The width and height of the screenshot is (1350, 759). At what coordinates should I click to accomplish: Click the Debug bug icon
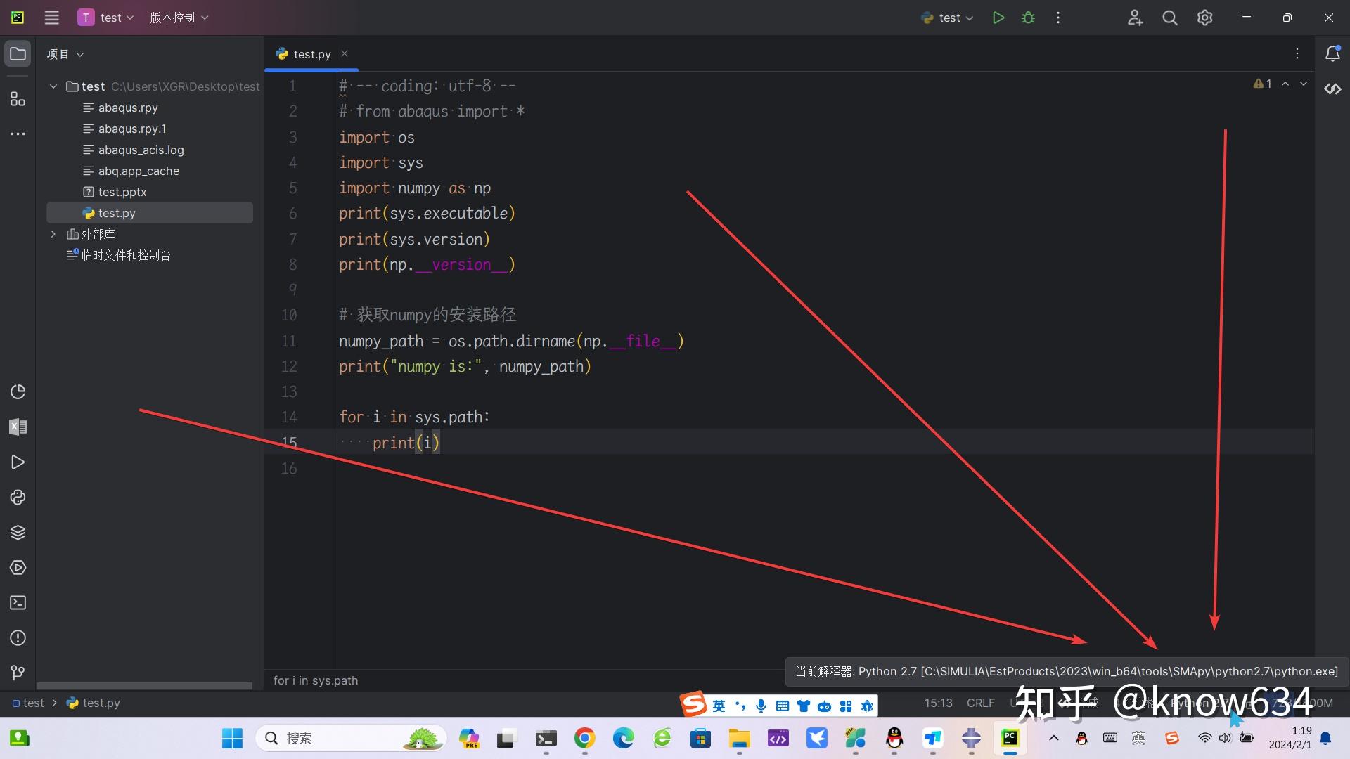click(x=1028, y=18)
